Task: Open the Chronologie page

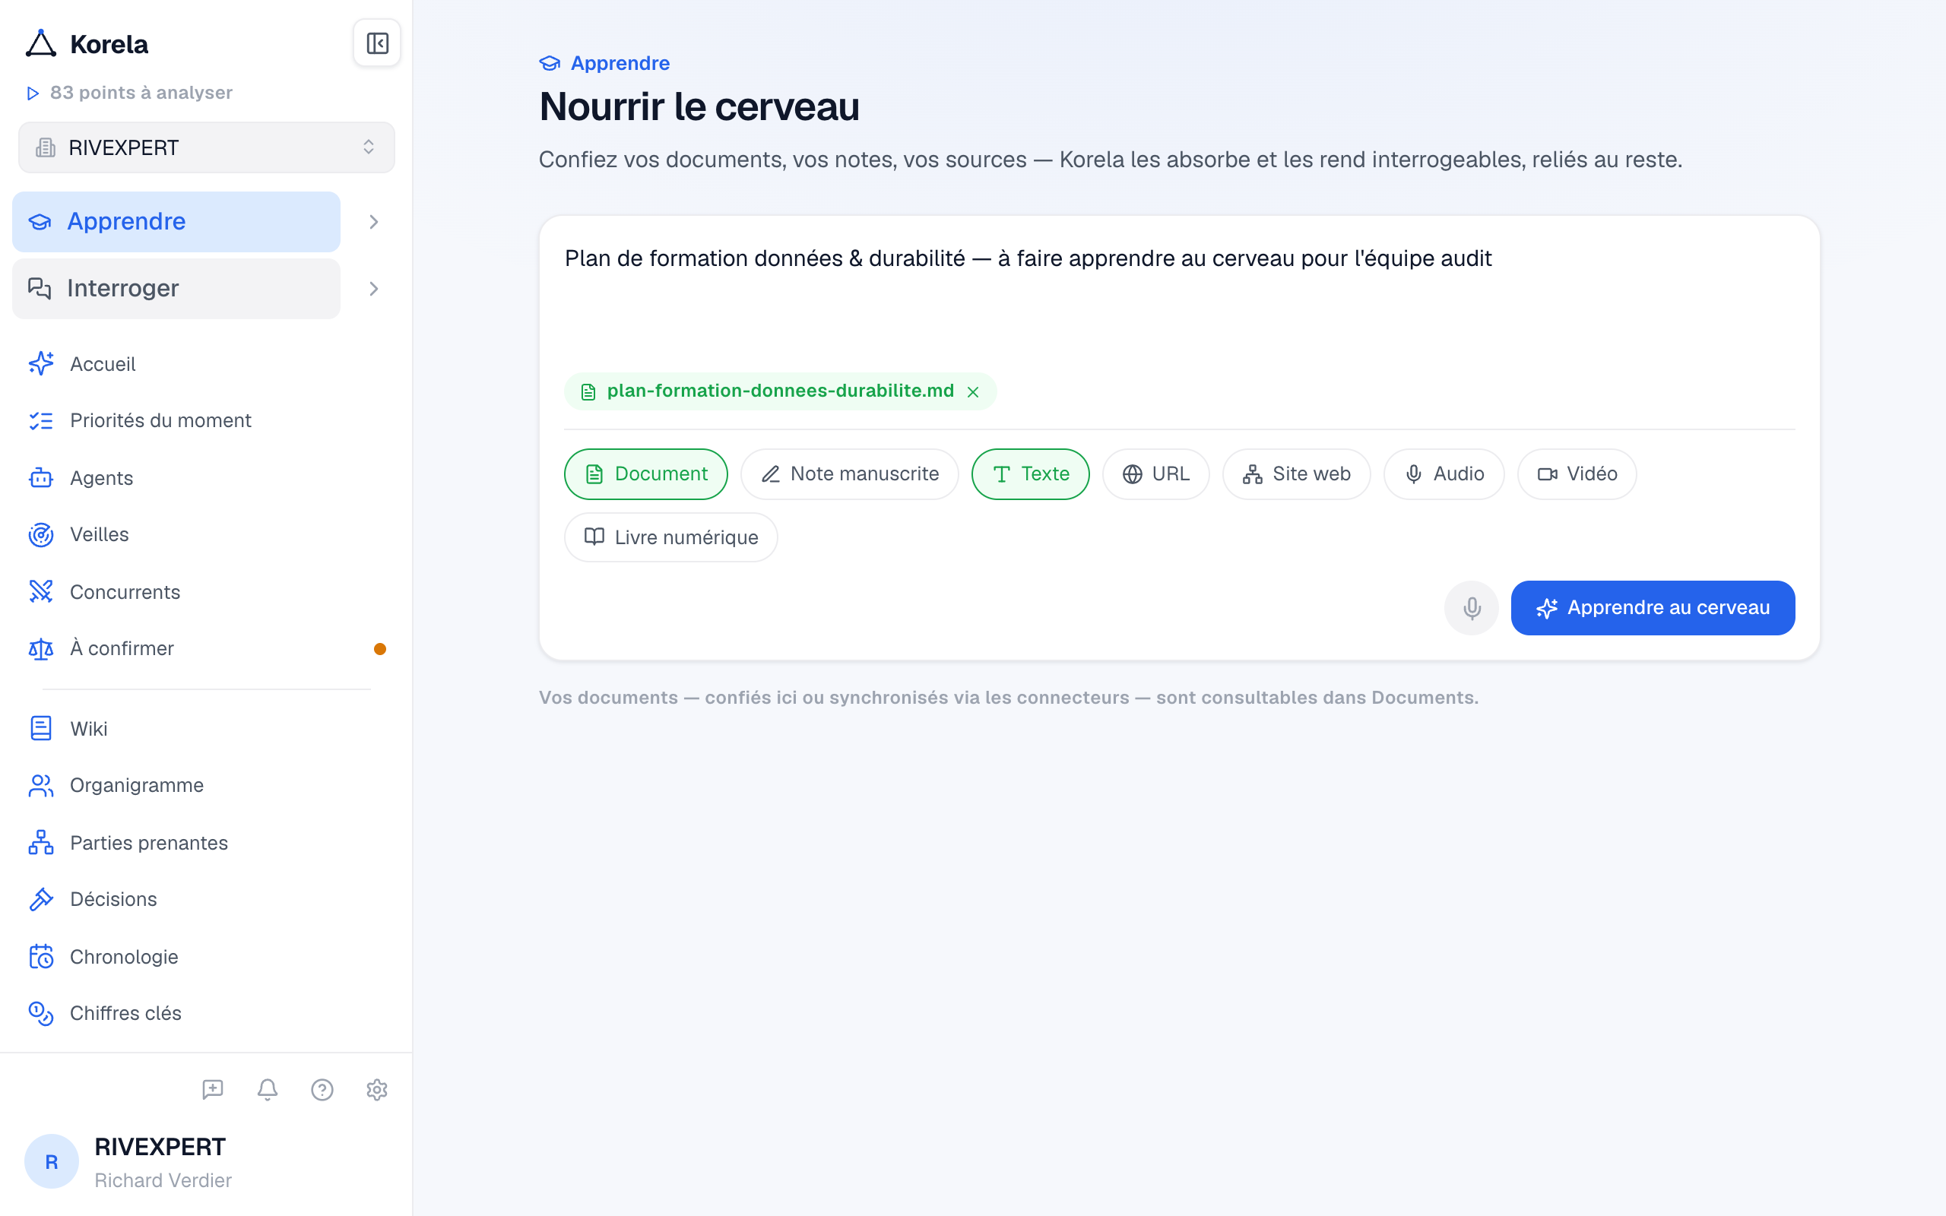Action: coord(124,958)
